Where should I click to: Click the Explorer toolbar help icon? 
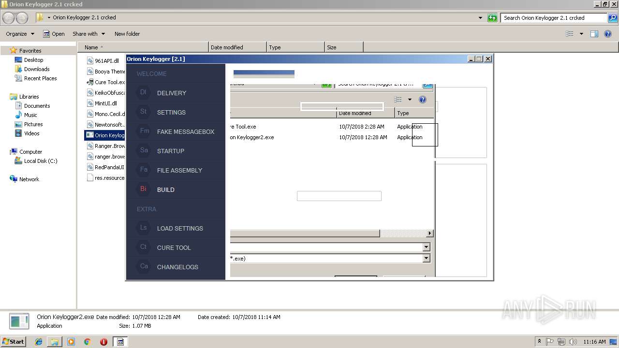tap(608, 34)
